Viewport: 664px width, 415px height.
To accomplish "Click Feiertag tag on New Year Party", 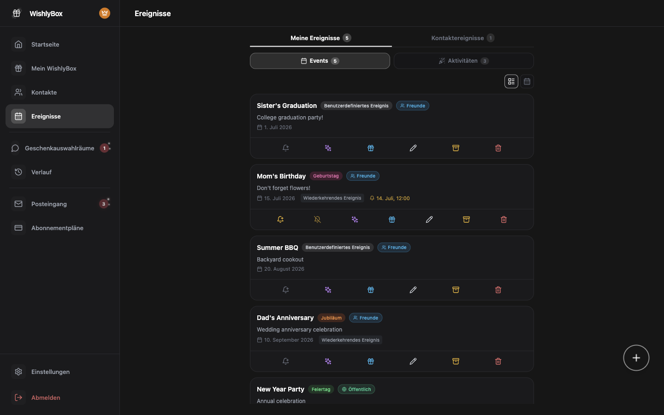I will coord(321,389).
